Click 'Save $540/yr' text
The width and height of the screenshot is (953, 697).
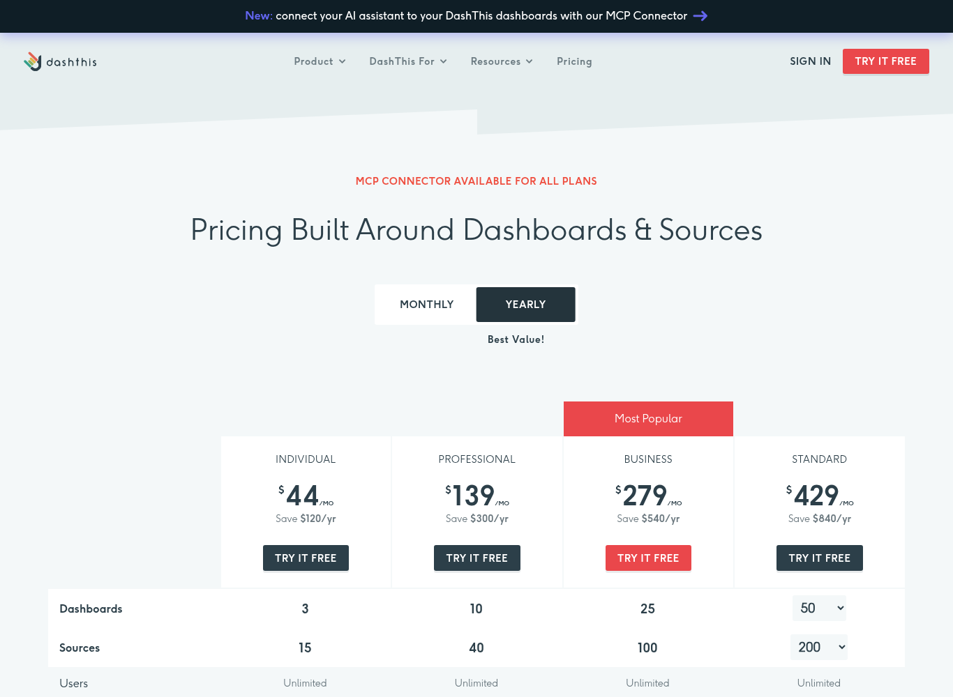point(648,519)
